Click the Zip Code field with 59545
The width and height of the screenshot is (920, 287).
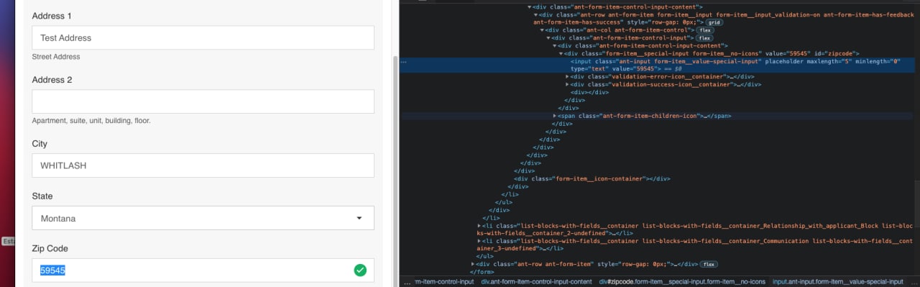click(203, 270)
